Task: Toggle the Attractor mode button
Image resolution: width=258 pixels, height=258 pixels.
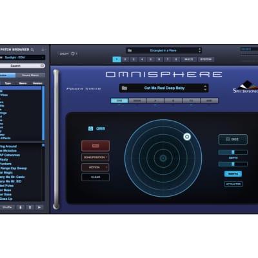Action: (x=233, y=184)
